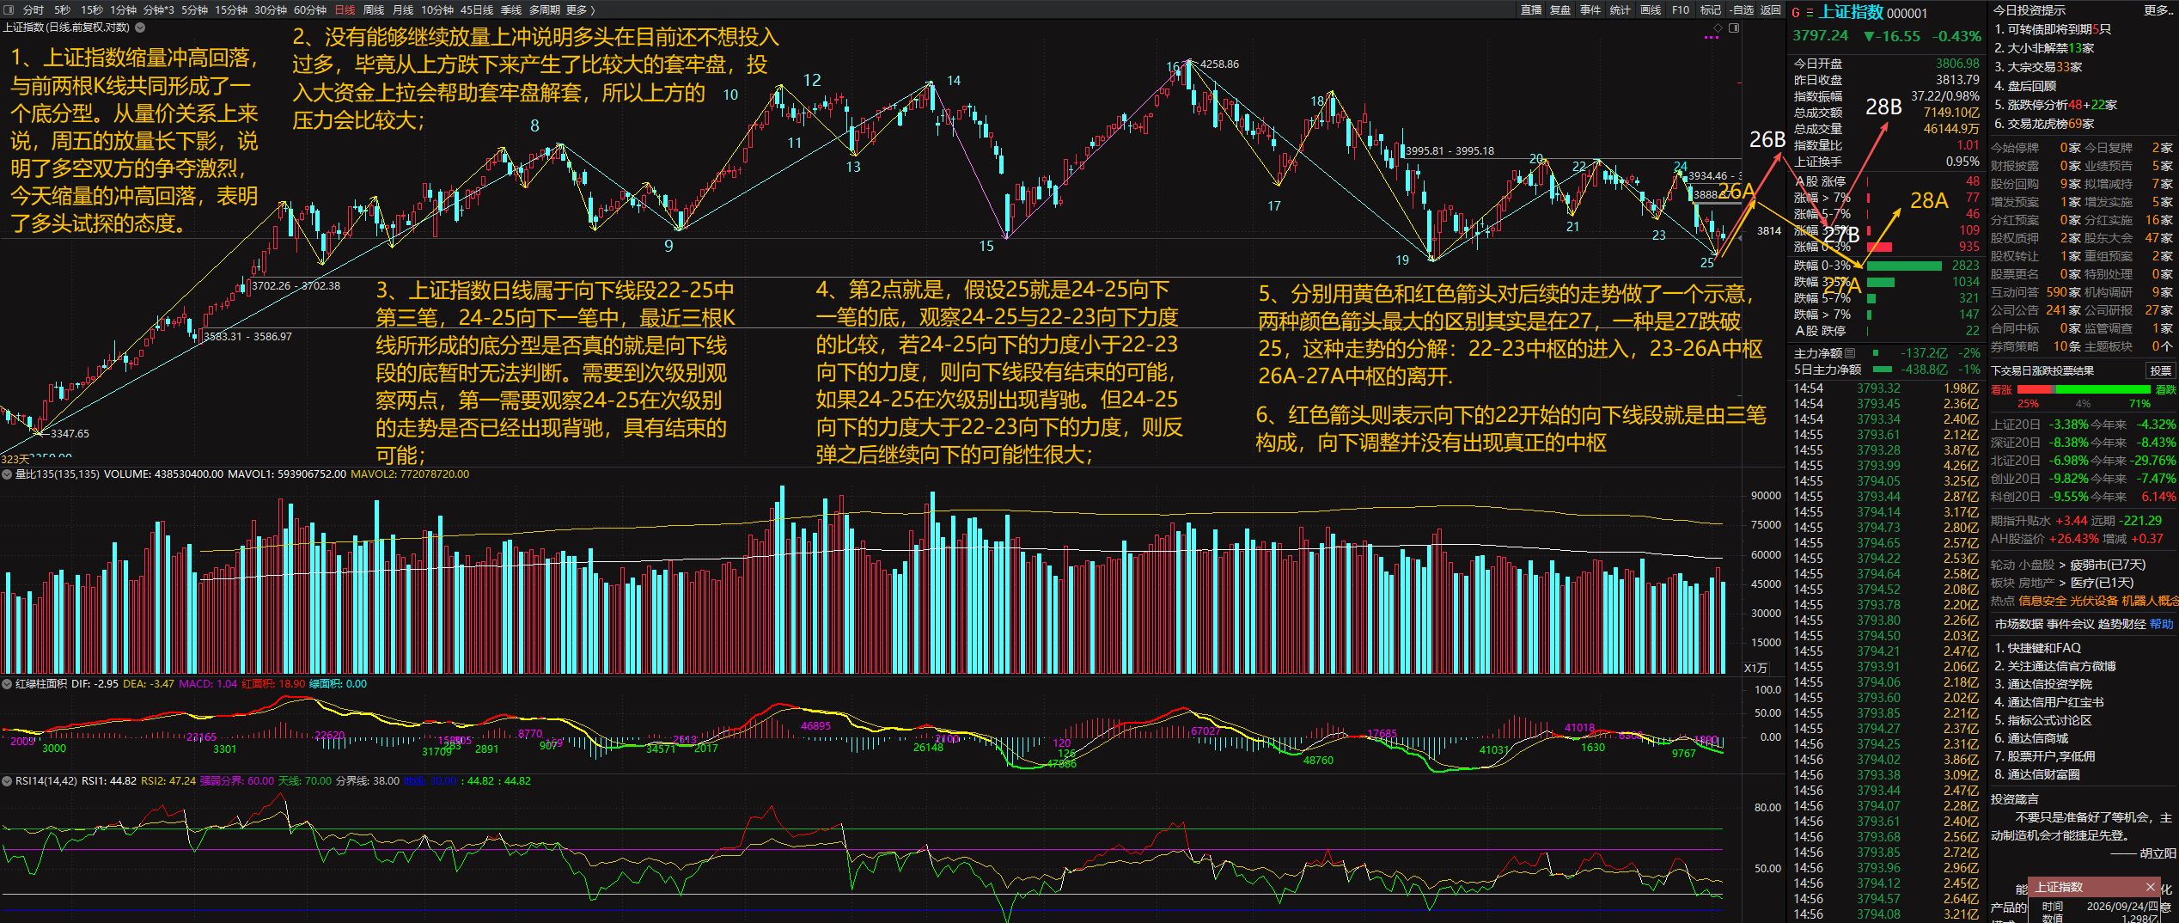Switch to 事件会议 tab
2179x923 pixels.
pos(2070,624)
